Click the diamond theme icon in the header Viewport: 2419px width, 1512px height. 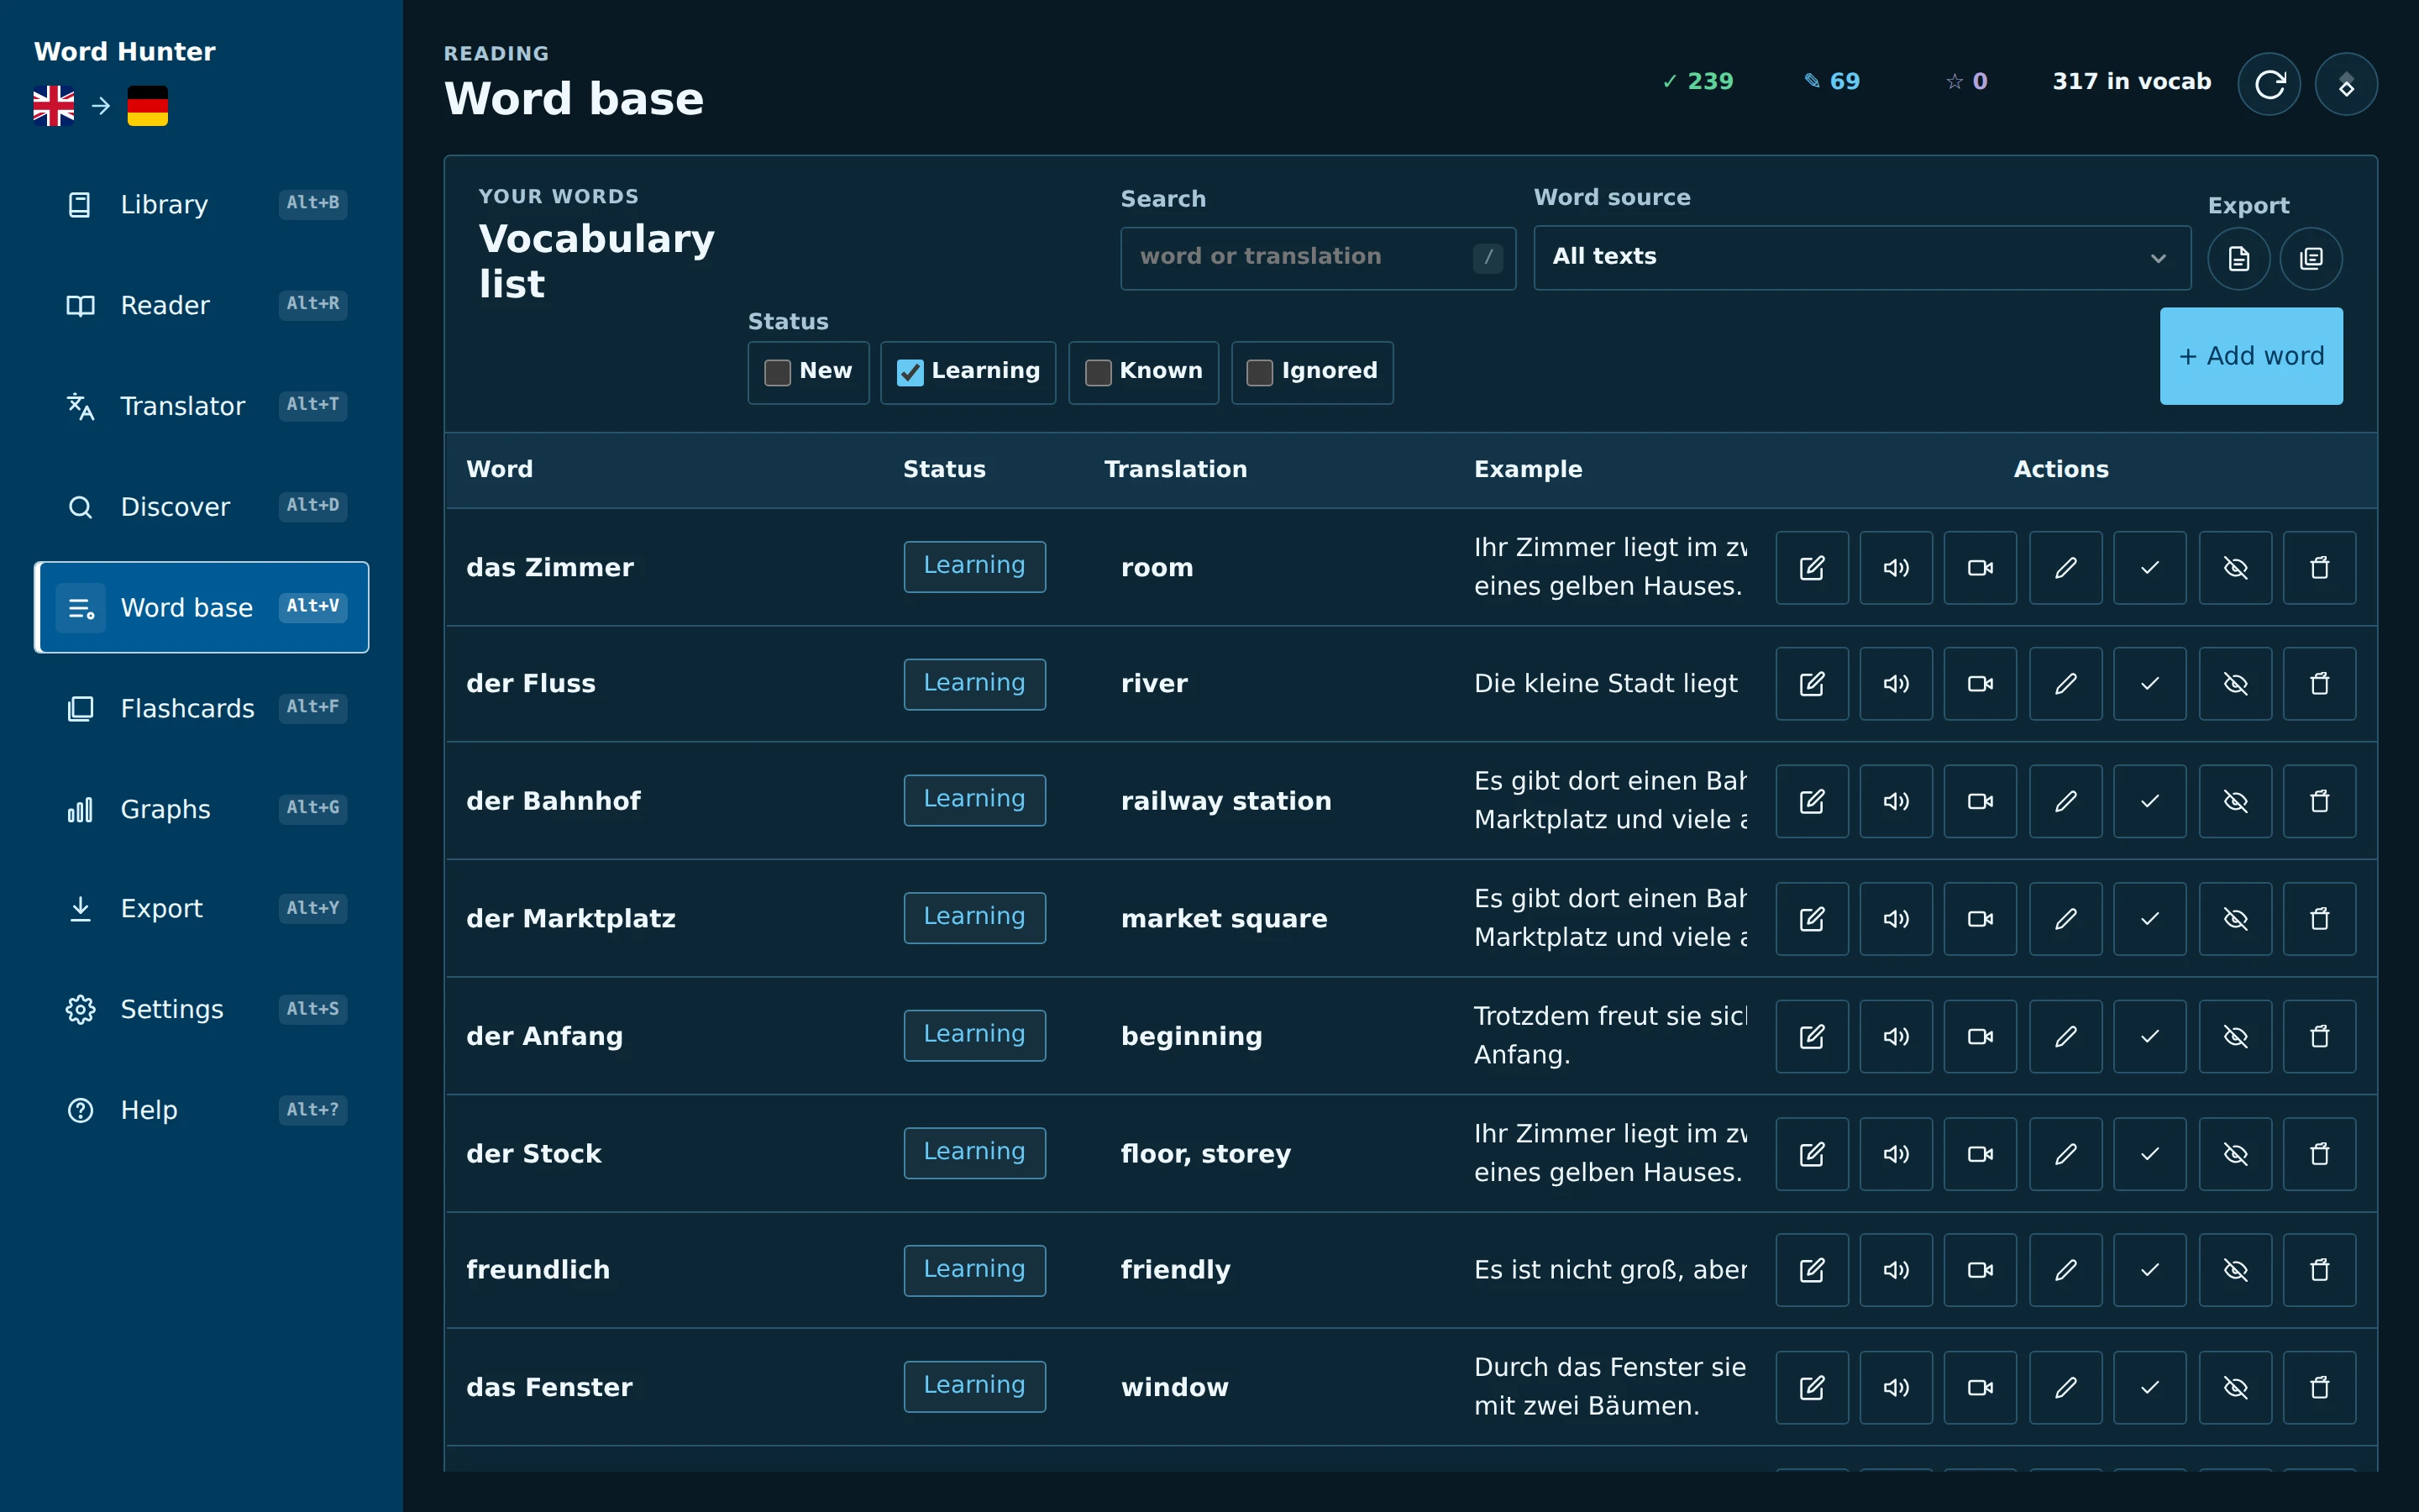coord(2346,84)
